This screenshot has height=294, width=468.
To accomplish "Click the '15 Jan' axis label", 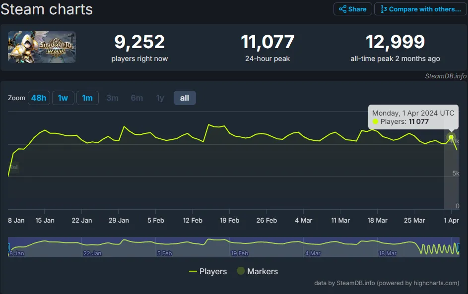I will [x=45, y=220].
